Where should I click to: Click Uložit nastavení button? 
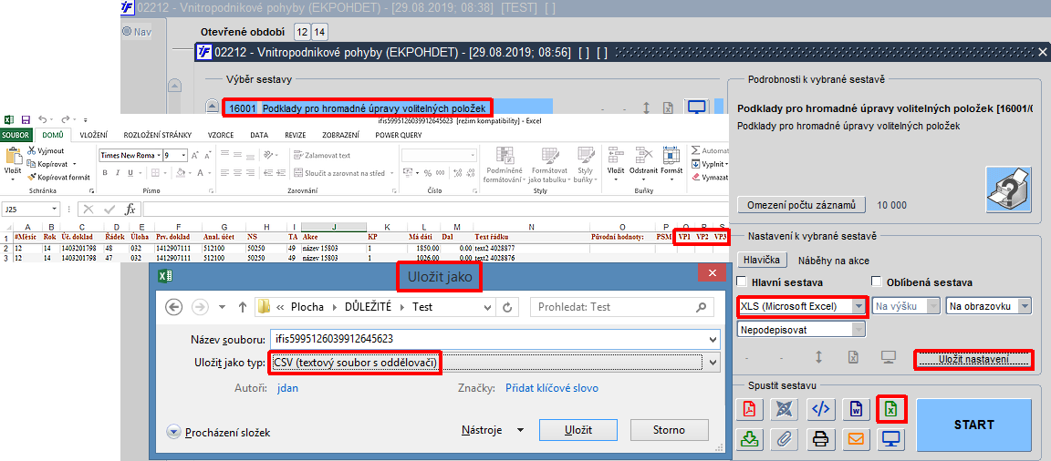pyautogui.click(x=974, y=359)
